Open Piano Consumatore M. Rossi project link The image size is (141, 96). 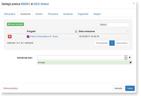tap(44, 36)
